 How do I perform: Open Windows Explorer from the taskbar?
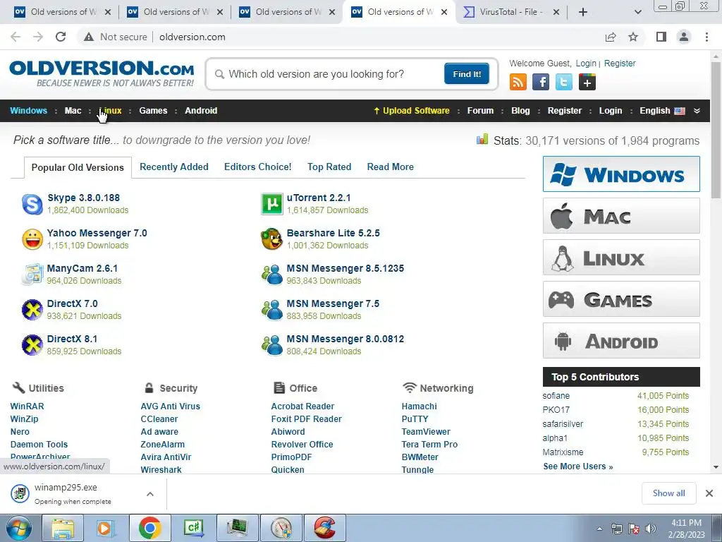click(63, 528)
